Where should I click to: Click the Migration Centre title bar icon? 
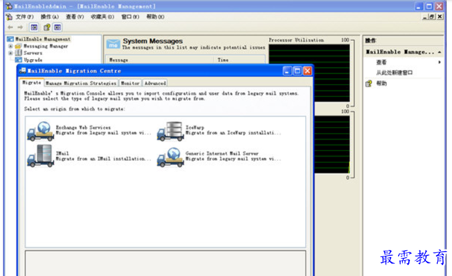[x=22, y=71]
